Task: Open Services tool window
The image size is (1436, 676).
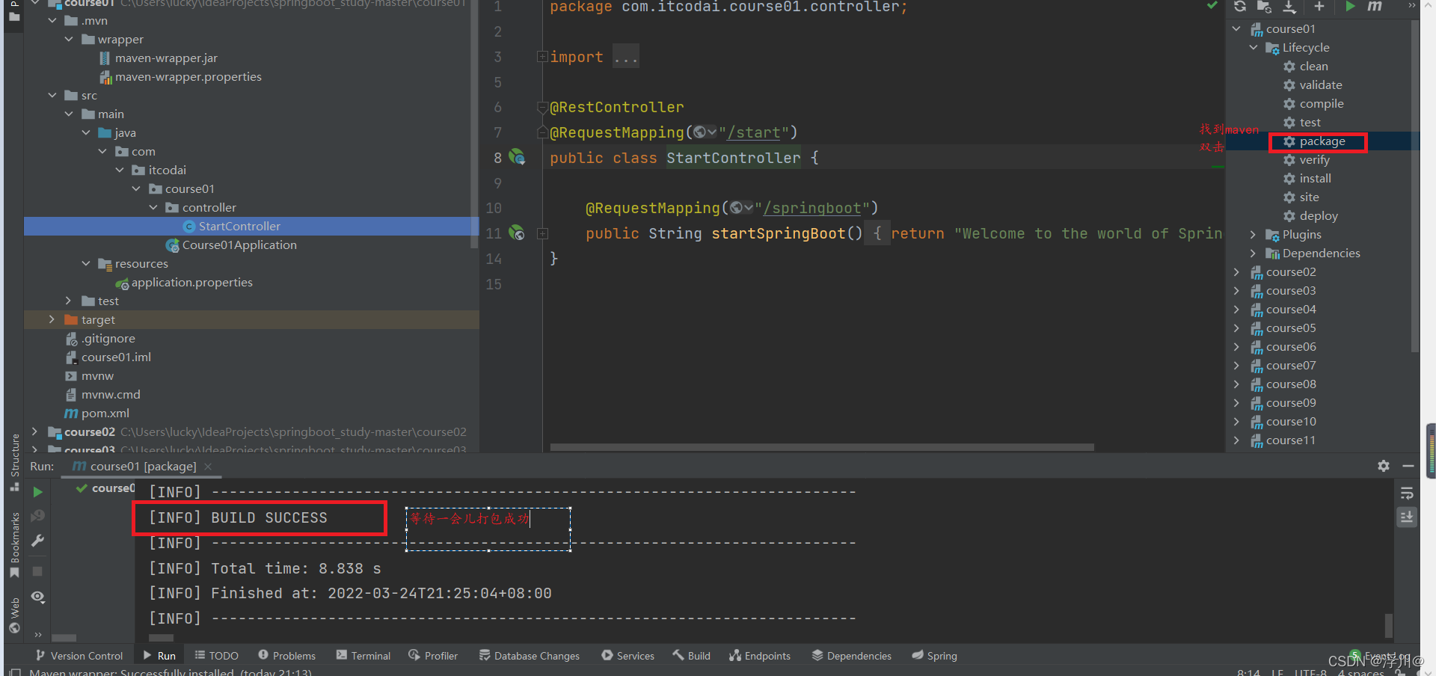Action: click(628, 656)
